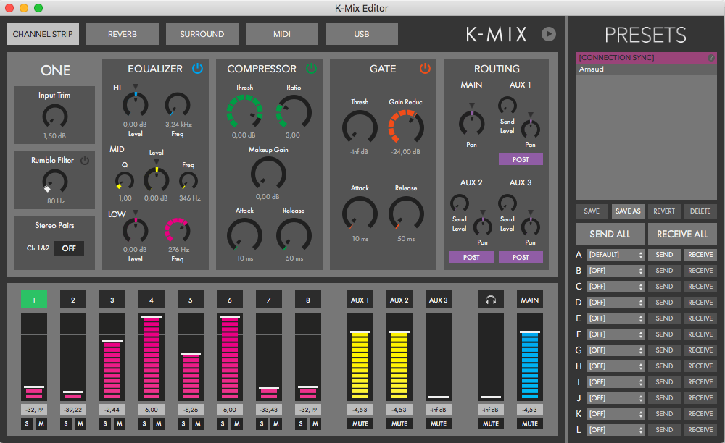
Task: Open the MIDI tab
Action: pos(281,33)
